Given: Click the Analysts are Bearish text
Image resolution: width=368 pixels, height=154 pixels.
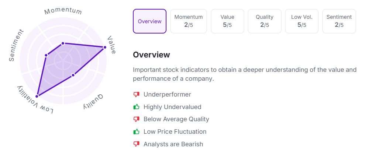Looking at the screenshot, I should [x=173, y=144].
